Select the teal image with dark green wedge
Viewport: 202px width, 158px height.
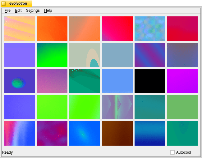[x=85, y=81]
